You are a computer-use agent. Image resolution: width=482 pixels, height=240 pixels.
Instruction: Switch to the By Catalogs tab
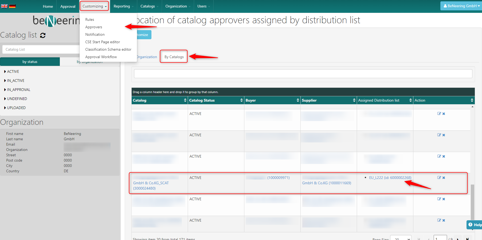pyautogui.click(x=174, y=57)
